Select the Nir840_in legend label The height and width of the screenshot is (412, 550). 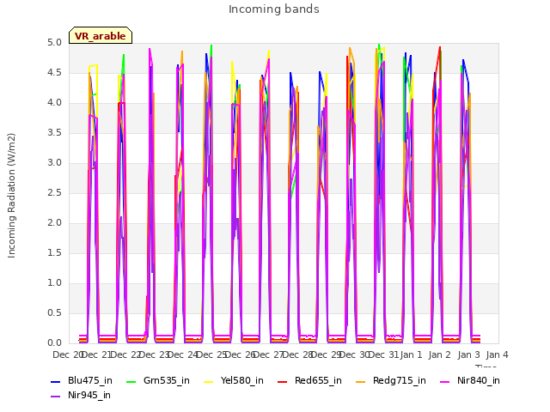coord(479,381)
